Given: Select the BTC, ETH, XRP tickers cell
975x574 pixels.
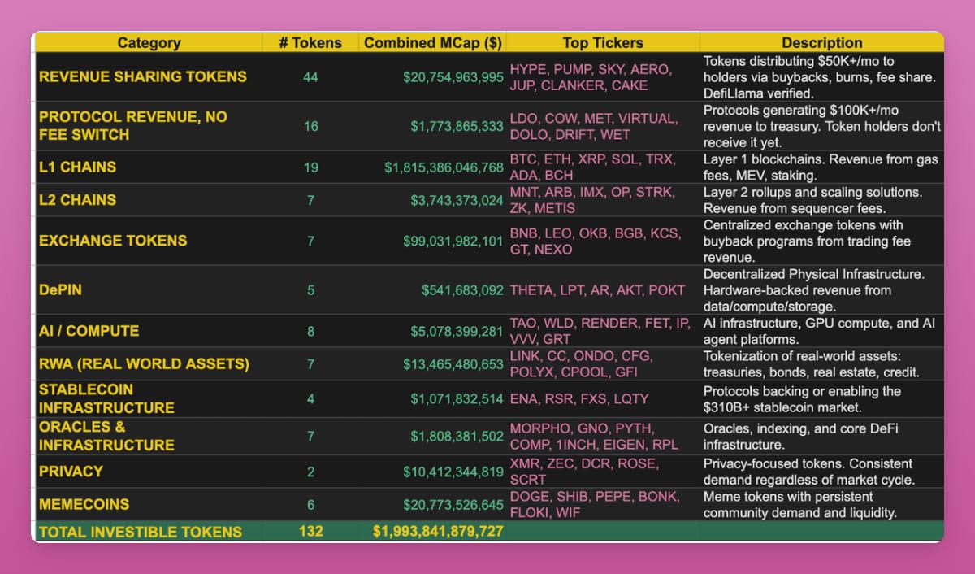Looking at the screenshot, I should coord(603,167).
